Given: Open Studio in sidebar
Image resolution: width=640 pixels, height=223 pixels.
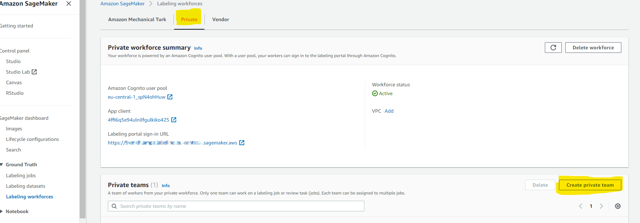Looking at the screenshot, I should pyautogui.click(x=13, y=61).
